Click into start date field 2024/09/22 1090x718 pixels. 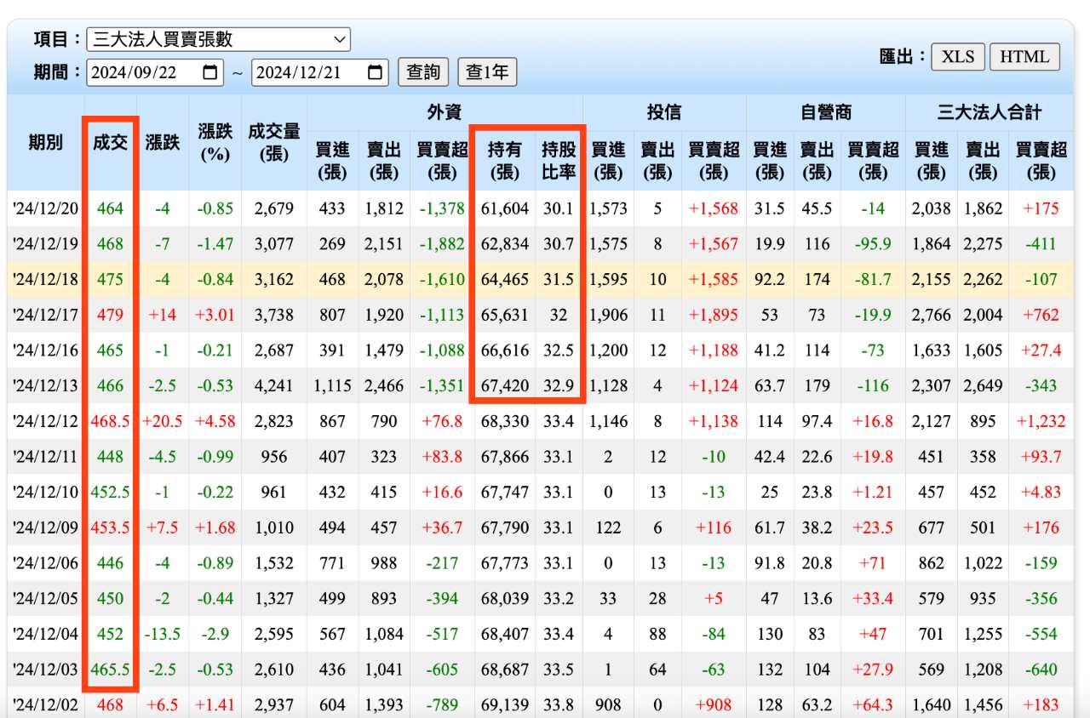136,73
